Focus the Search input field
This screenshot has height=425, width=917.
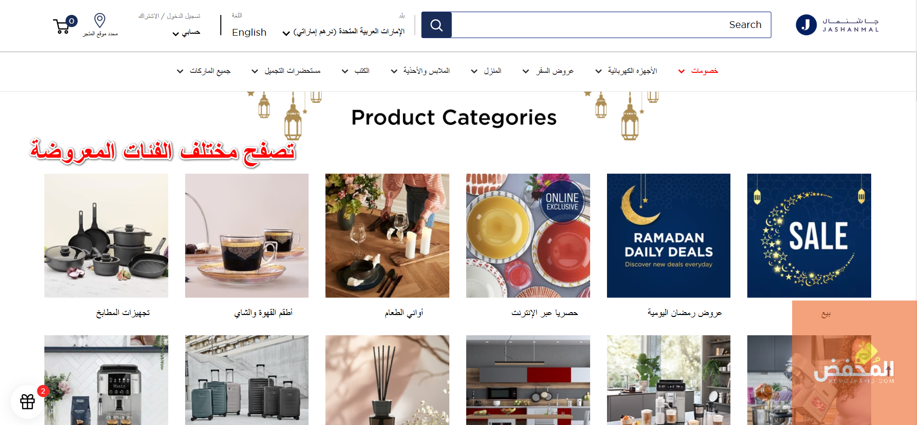pyautogui.click(x=611, y=25)
